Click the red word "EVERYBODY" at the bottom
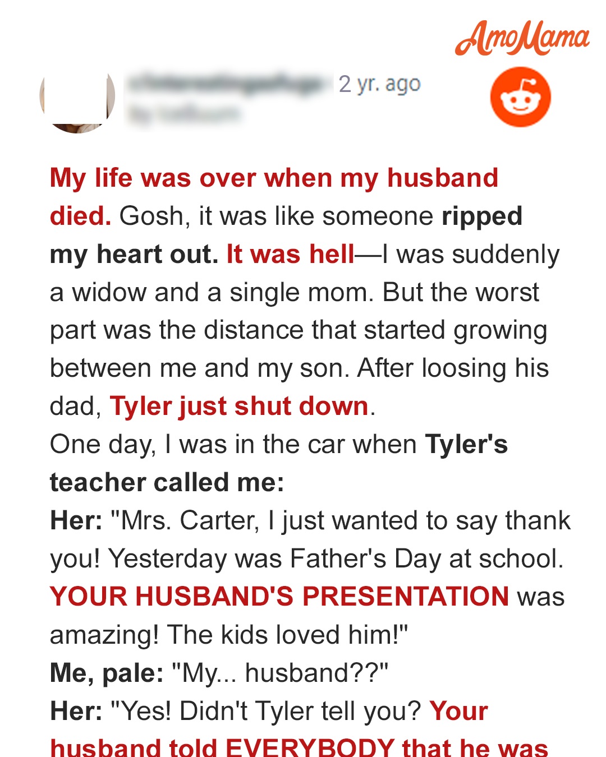This screenshot has height=757, width=606. click(x=310, y=748)
